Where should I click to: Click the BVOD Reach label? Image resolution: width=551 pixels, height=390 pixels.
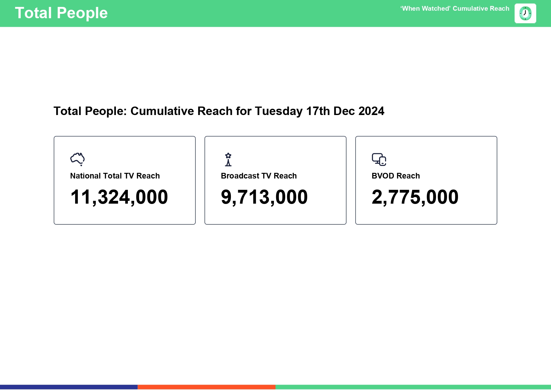396,176
